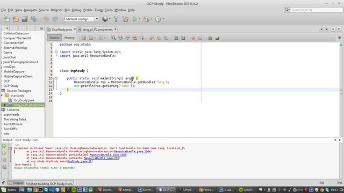This screenshot has width=344, height=193.
Task: Toggle highlight search icon in editor toolbar
Action: point(134,38)
